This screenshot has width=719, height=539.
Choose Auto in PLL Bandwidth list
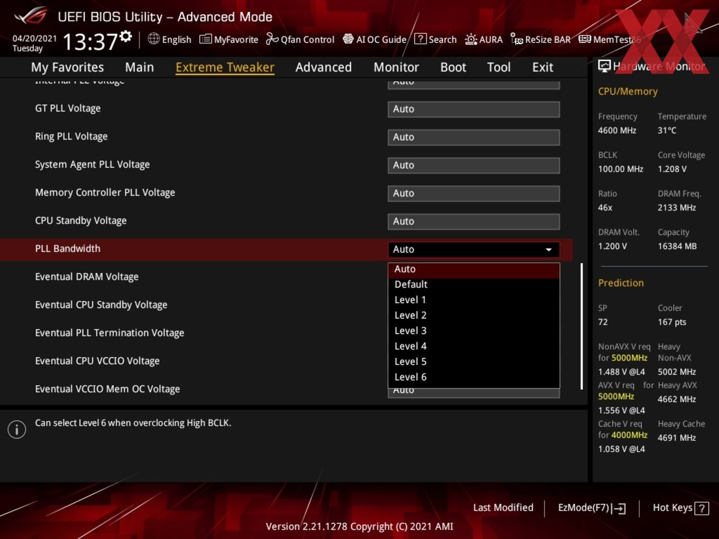pos(474,269)
